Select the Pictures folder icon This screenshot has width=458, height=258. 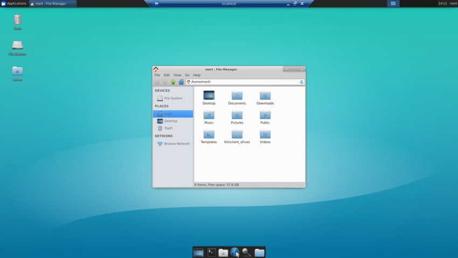click(x=237, y=116)
